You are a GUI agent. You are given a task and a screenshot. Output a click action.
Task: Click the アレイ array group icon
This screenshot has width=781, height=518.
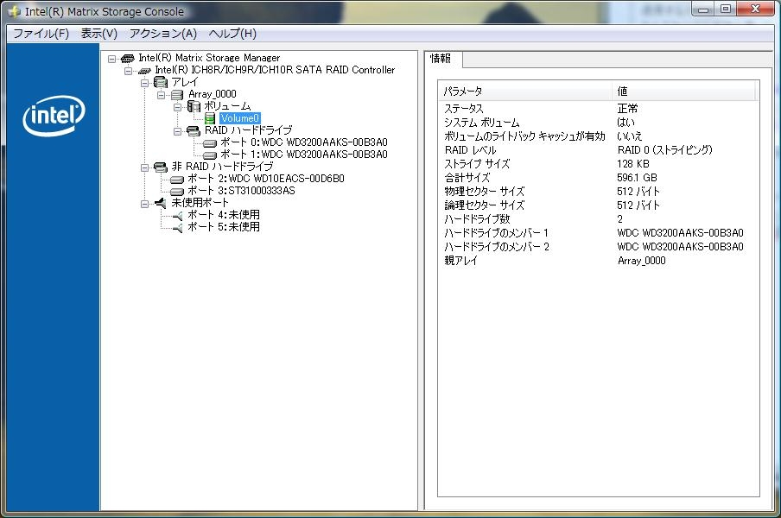point(161,82)
